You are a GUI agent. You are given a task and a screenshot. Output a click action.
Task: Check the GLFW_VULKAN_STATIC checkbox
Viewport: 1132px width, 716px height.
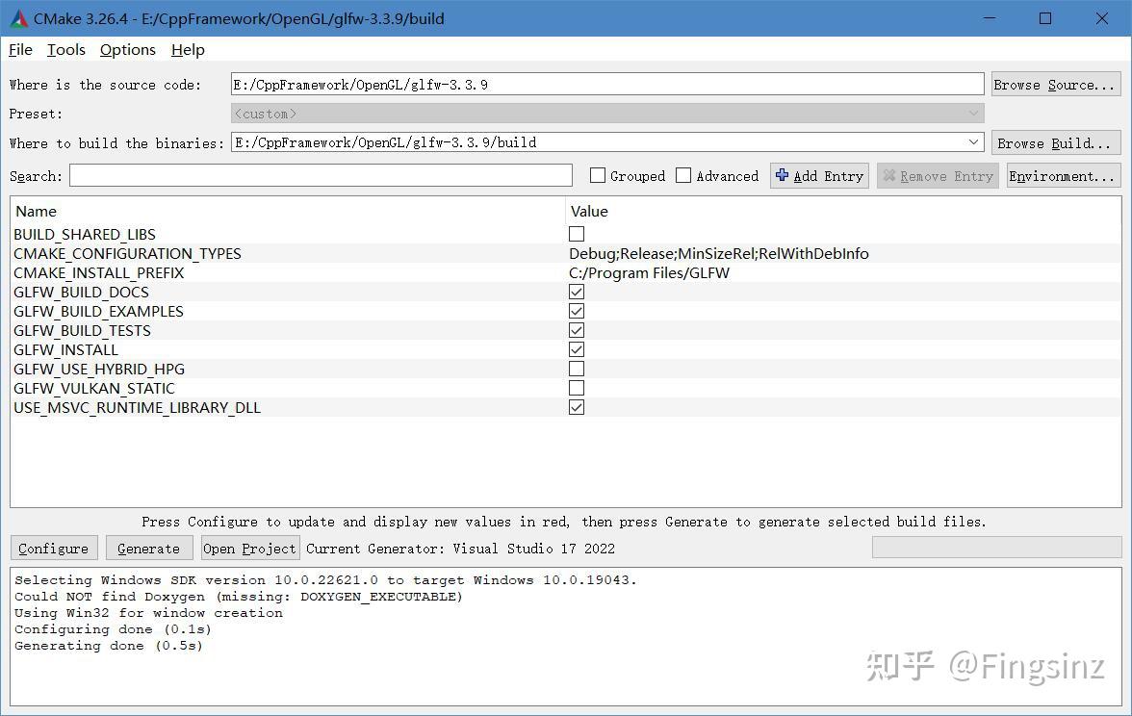click(576, 389)
